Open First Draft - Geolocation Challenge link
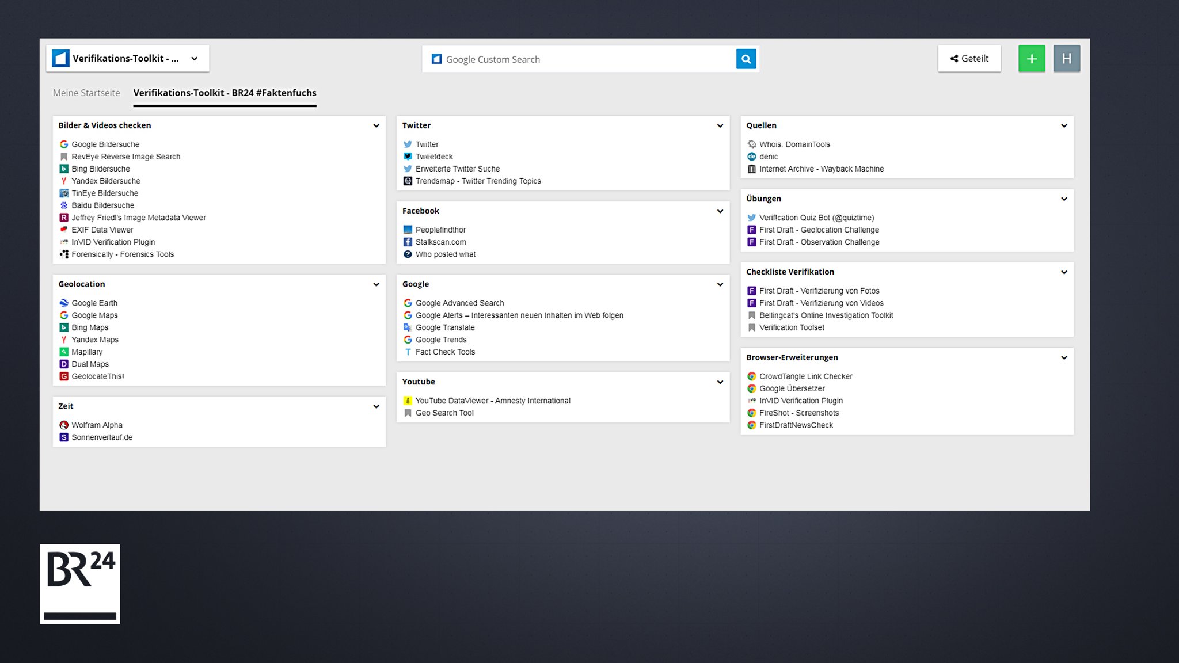The height and width of the screenshot is (663, 1179). click(x=819, y=230)
